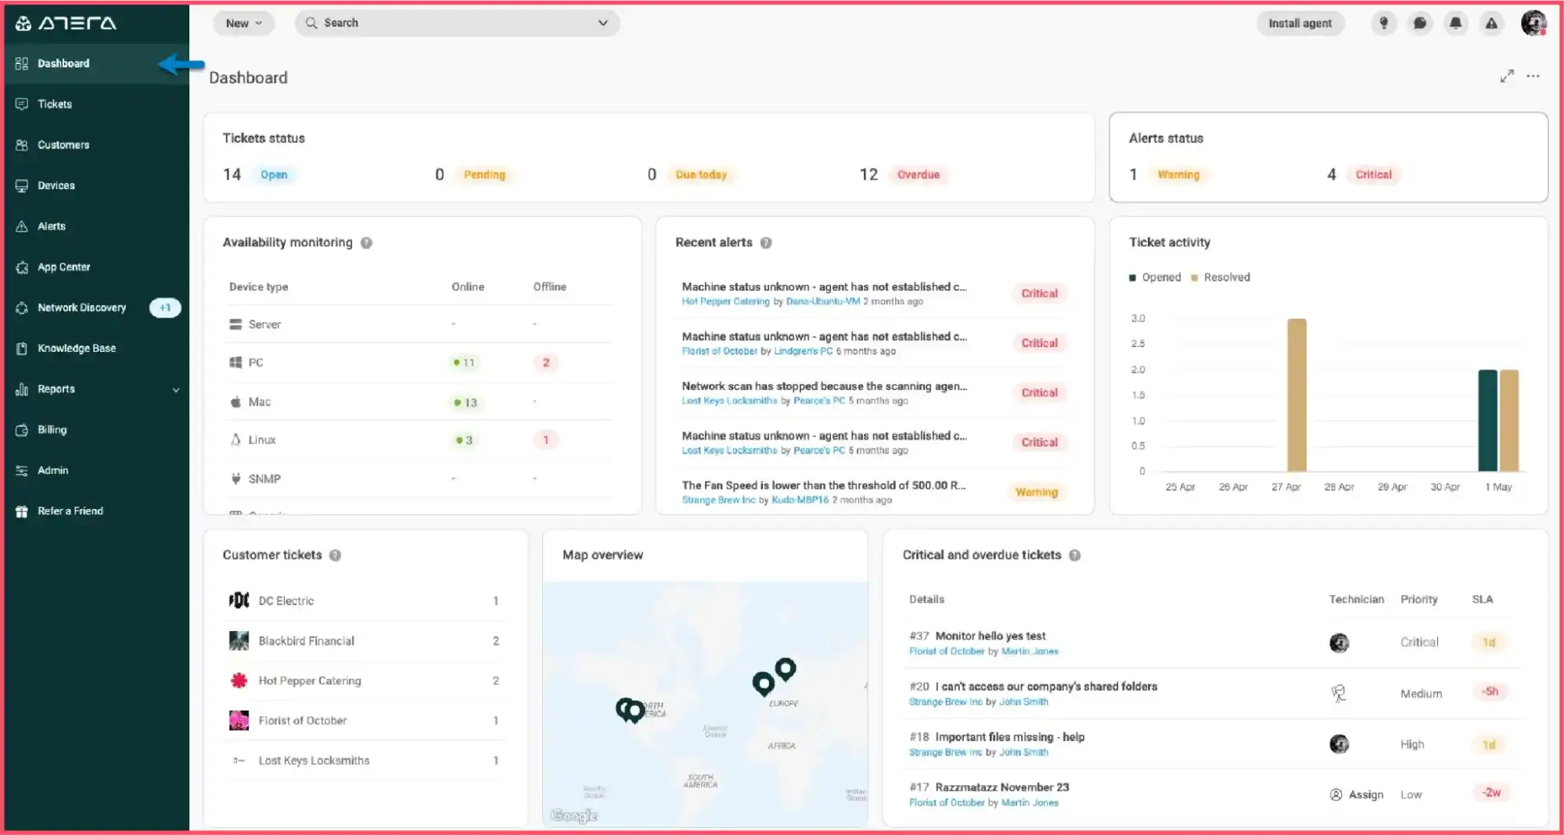
Task: Open the Tickets sidebar icon
Action: pyautogui.click(x=21, y=103)
